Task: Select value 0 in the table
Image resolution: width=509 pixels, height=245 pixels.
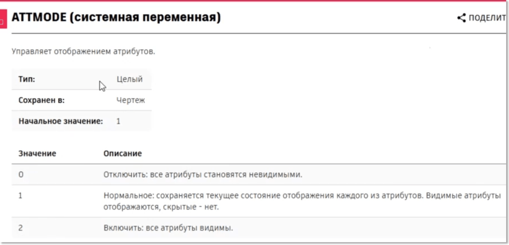Action: pyautogui.click(x=21, y=175)
